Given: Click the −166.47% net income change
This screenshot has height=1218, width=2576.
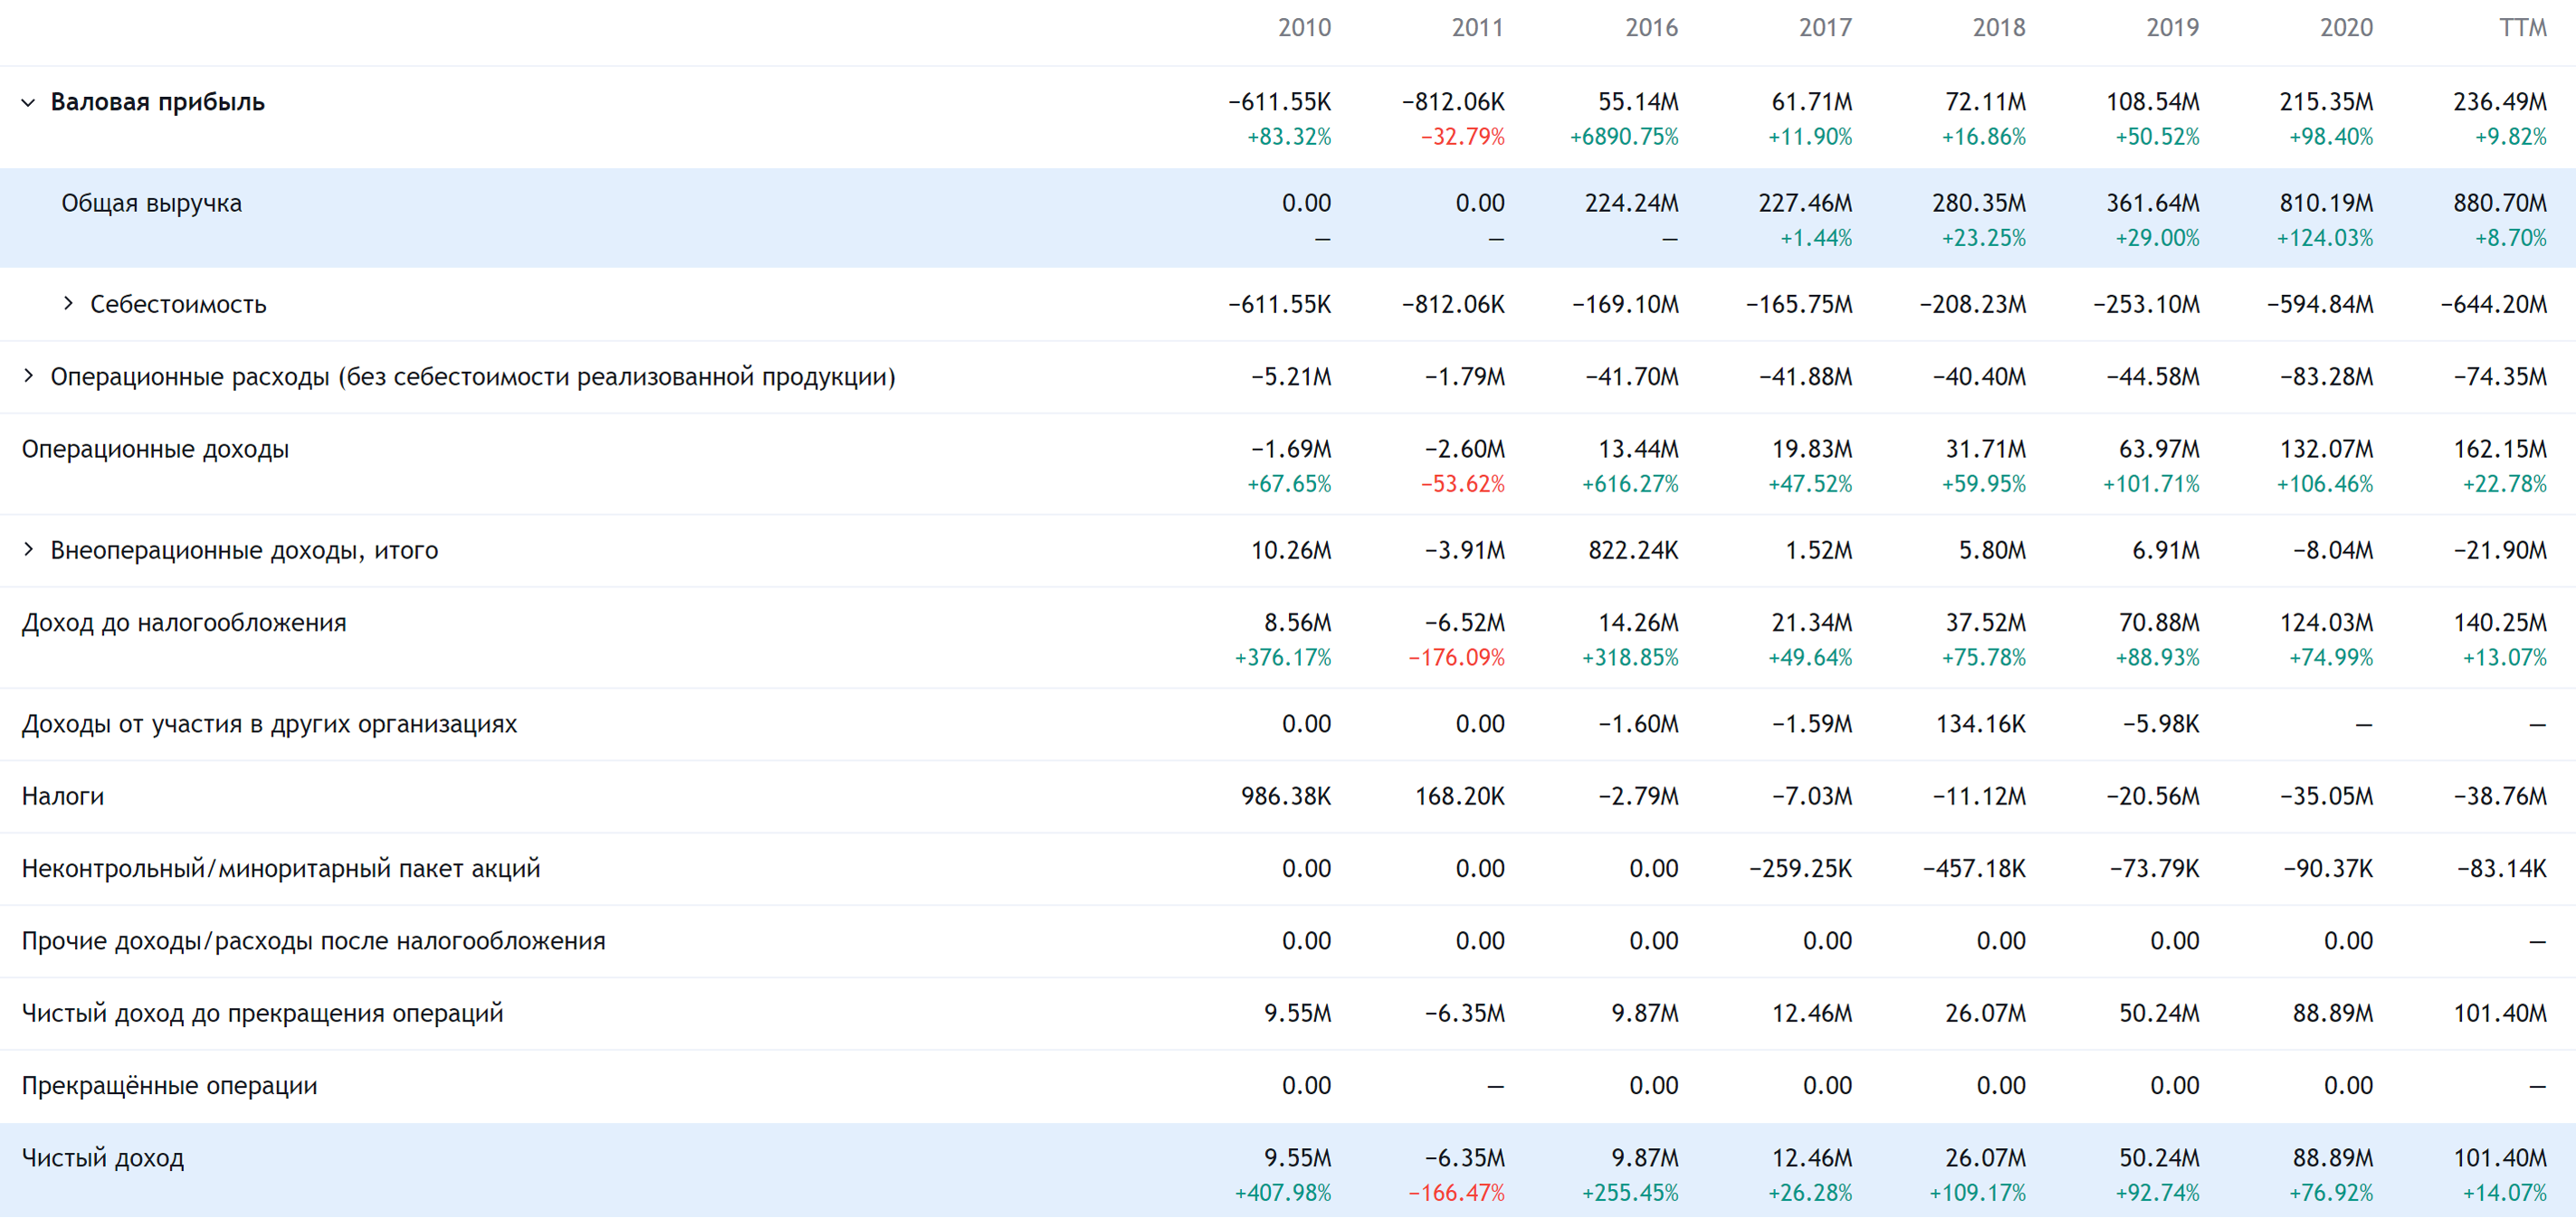Looking at the screenshot, I should pos(1456,1193).
